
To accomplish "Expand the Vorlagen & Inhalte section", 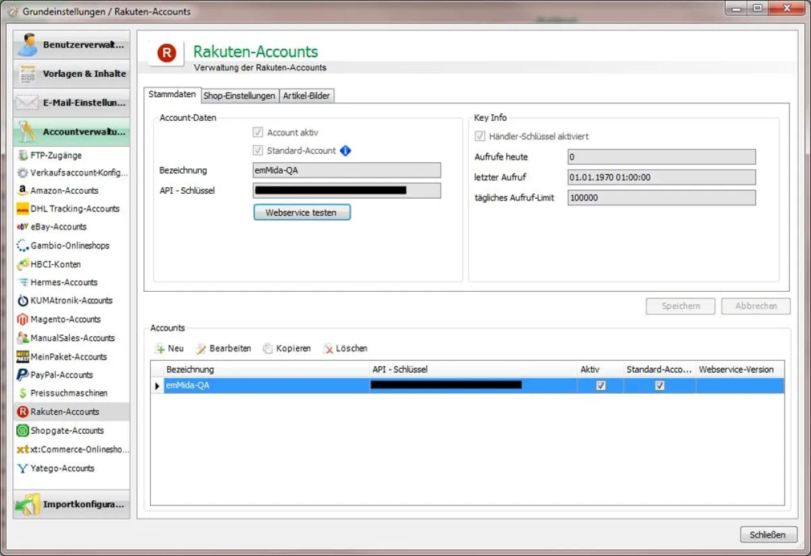I will point(72,74).
